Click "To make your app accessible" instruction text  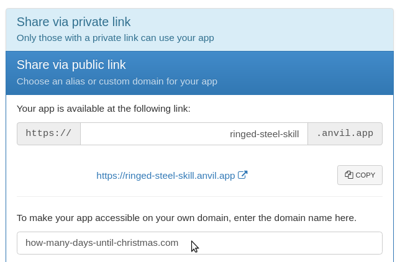[186, 218]
